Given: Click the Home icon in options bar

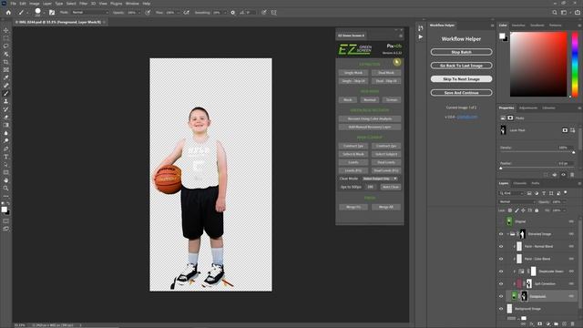Looking at the screenshot, I should tap(8, 12).
